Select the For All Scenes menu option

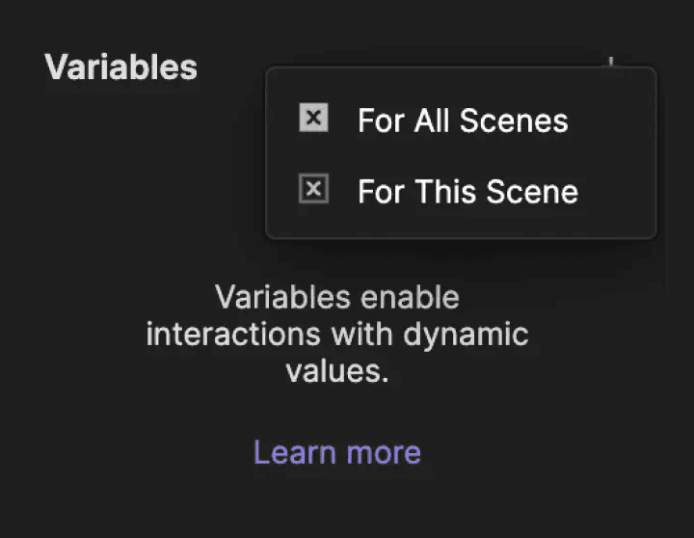tap(462, 121)
